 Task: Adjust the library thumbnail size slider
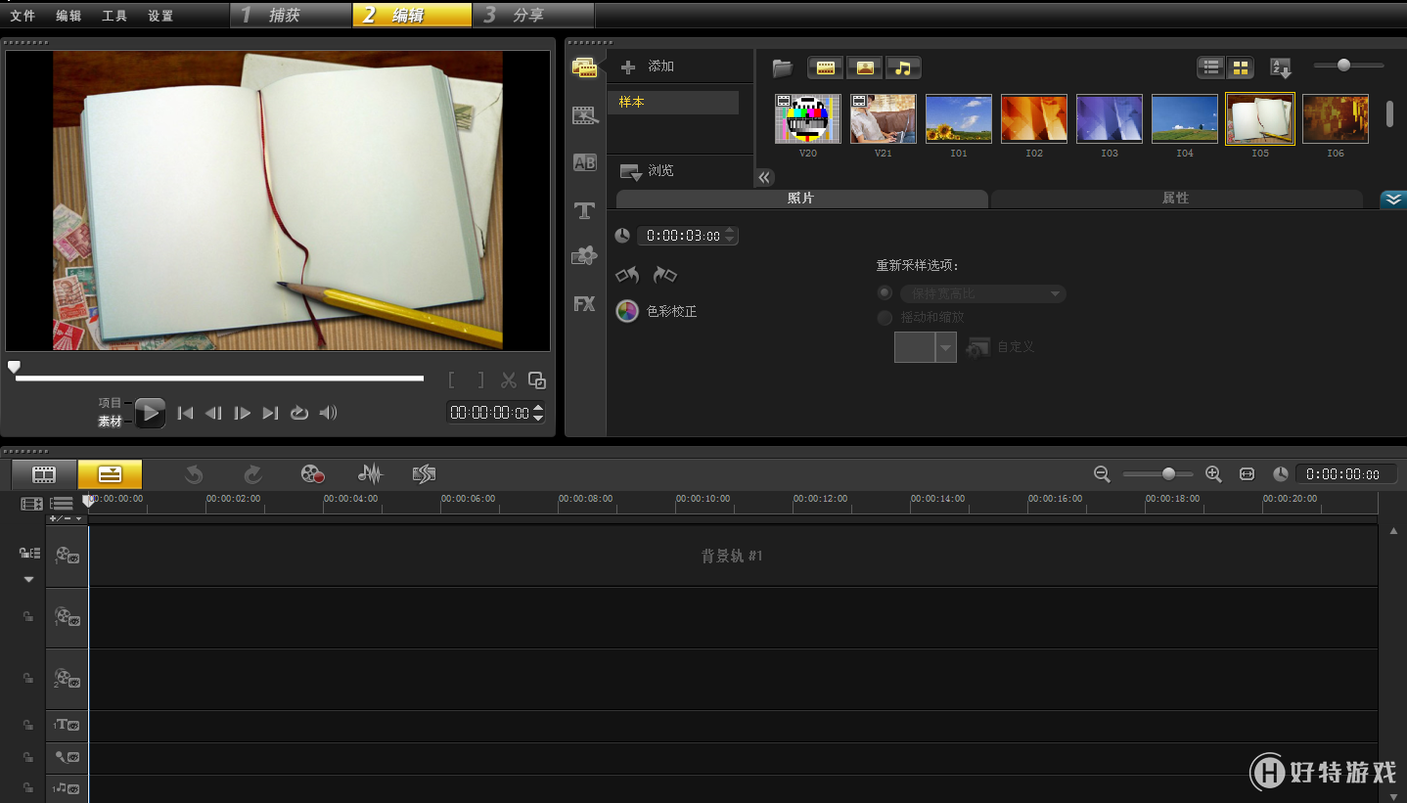pos(1348,66)
